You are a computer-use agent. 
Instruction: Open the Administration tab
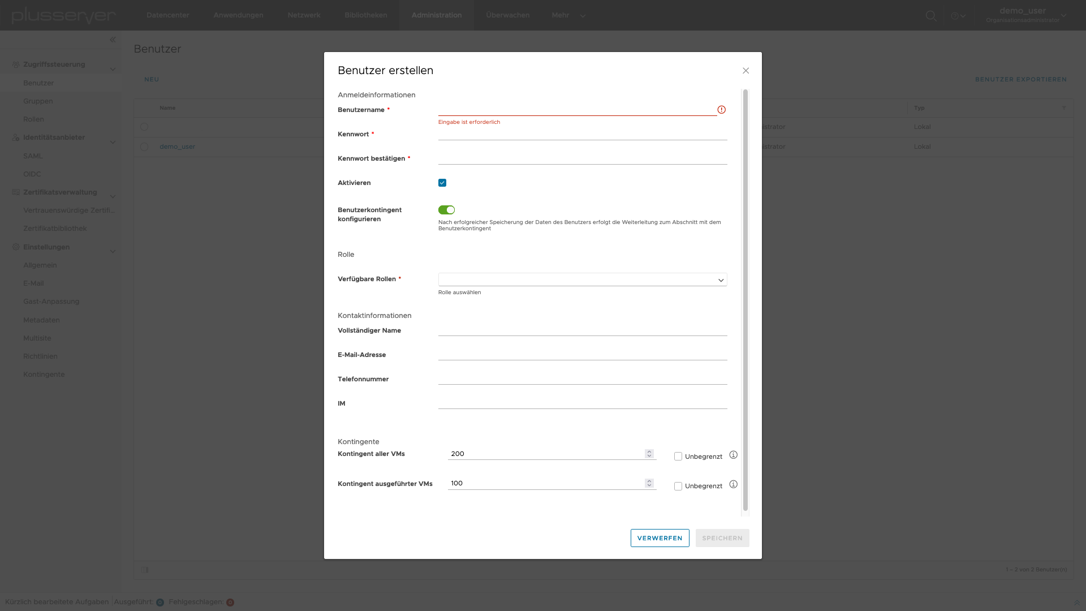[x=437, y=15]
